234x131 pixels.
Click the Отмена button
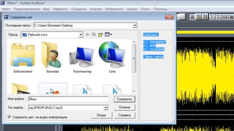[x=124, y=107]
